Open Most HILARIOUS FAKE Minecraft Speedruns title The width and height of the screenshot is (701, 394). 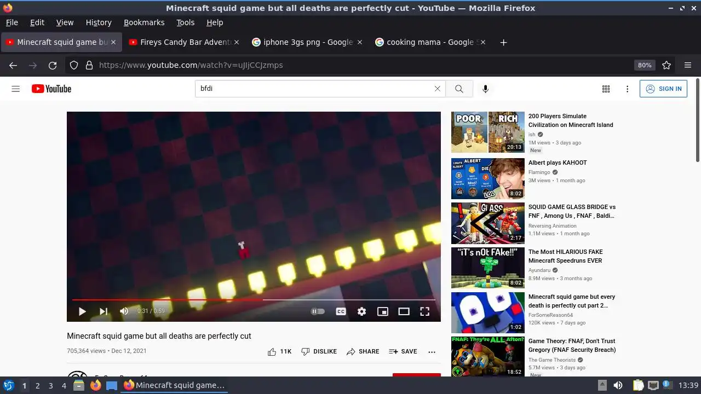coord(565,256)
